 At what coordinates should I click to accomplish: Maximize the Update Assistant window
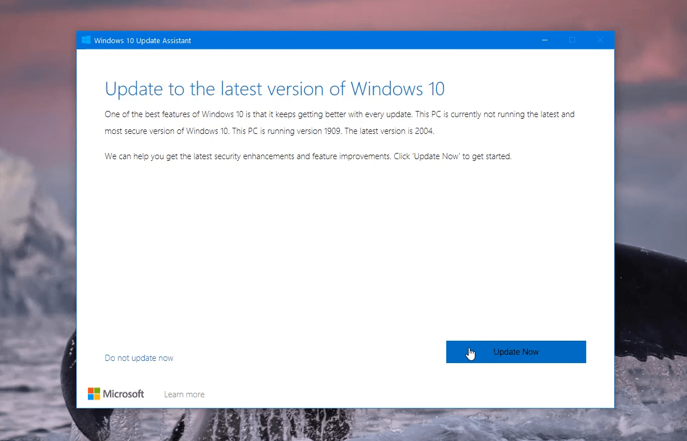click(x=572, y=40)
